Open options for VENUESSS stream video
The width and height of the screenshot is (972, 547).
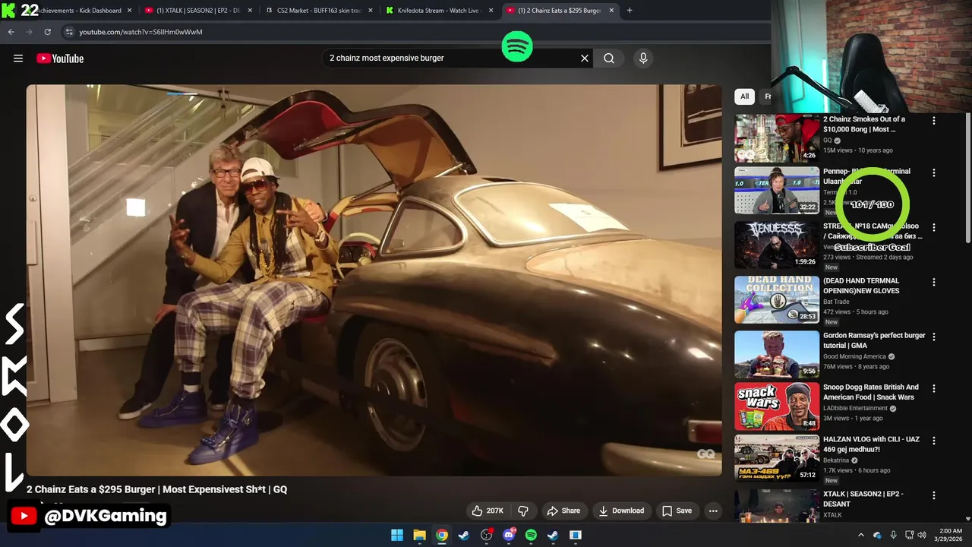pyautogui.click(x=934, y=227)
